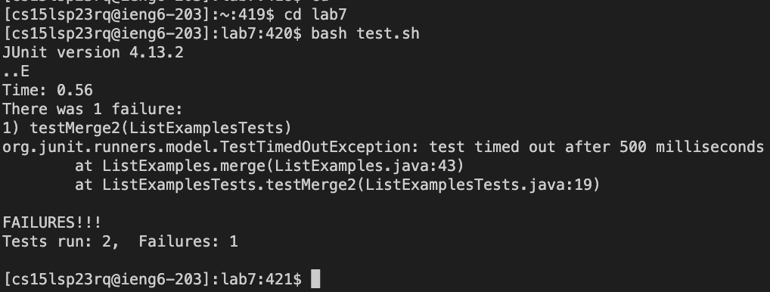Click the prompt 'lab7:421$' text
The image size is (770, 292).
point(262,279)
